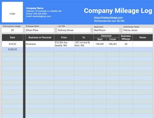Image resolution: width=154 pixels, height=118 pixels.
Task: Click the empty Notes cell in 4/4/22 row
Action: pyautogui.click(x=143, y=44)
